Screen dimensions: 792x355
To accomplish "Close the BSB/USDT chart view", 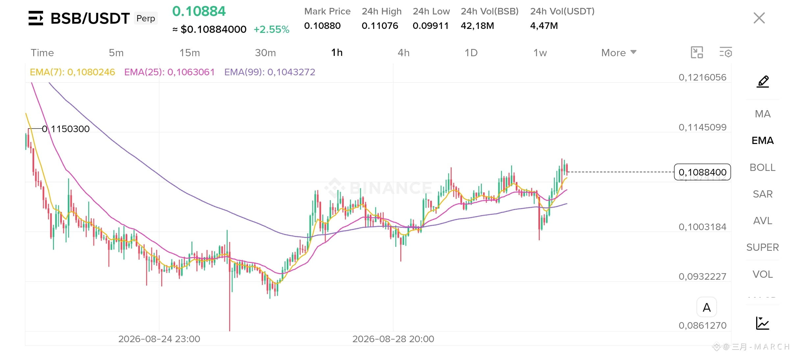I will tap(759, 18).
